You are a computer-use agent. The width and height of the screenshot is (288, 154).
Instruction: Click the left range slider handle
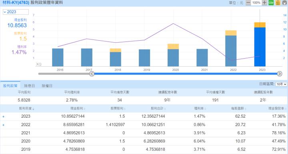coord(92,74)
